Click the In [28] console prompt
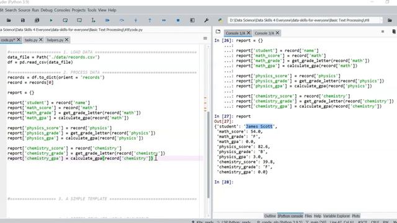Image resolution: width=397 pixels, height=223 pixels. [x=224, y=182]
